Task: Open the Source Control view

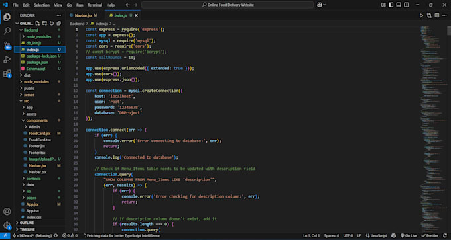Action: [x=7, y=46]
